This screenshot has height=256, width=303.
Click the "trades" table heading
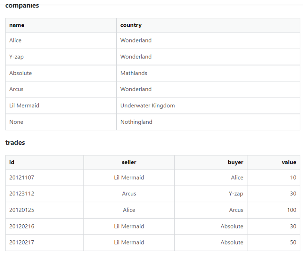point(15,143)
